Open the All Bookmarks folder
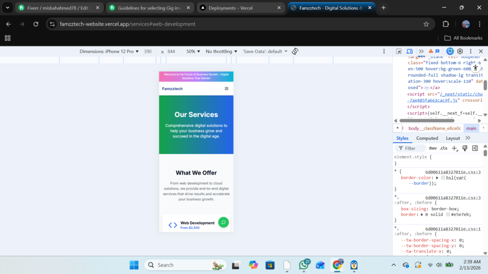The image size is (488, 274). [x=463, y=38]
